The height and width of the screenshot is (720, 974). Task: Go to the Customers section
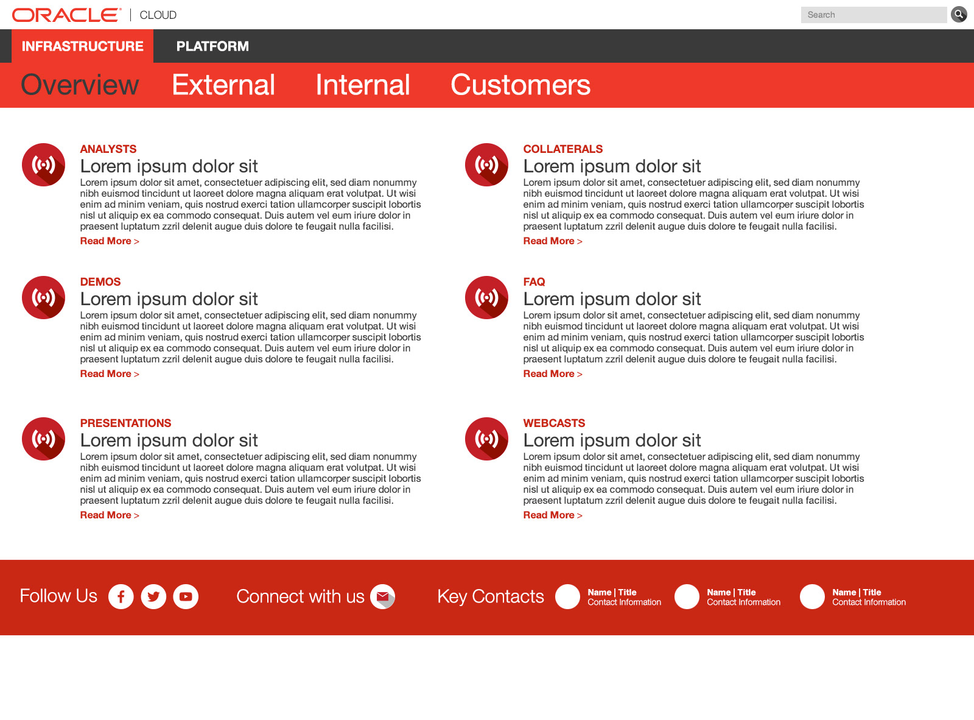tap(520, 85)
